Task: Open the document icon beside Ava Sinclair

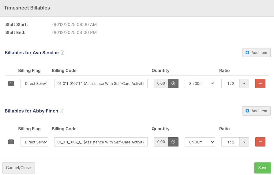Action: coord(62,53)
